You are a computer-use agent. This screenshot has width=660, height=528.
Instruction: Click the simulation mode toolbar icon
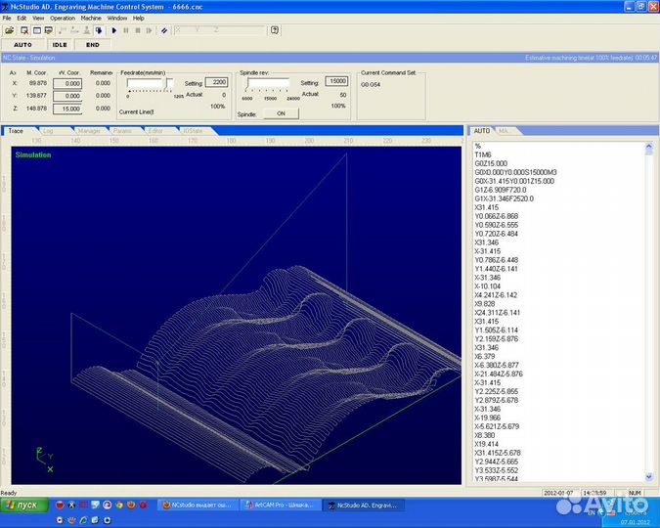pos(99,30)
